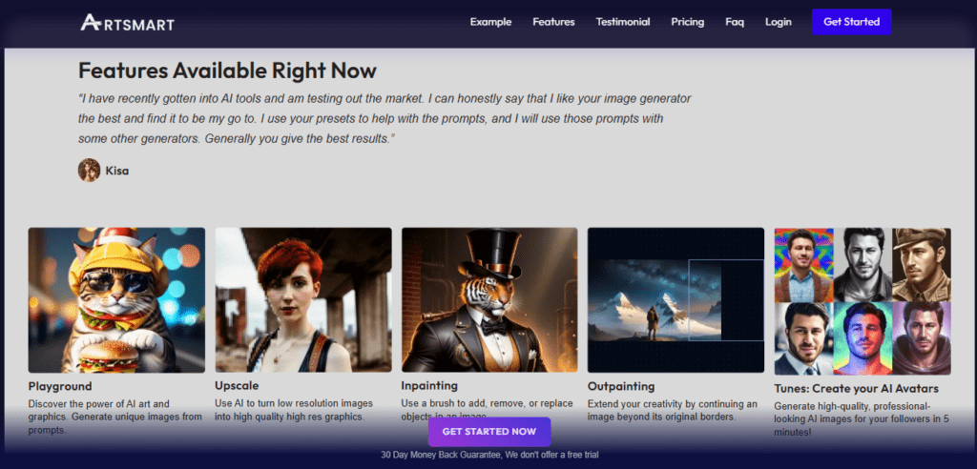Go to the Features section link
This screenshot has width=977, height=469.
tap(553, 22)
